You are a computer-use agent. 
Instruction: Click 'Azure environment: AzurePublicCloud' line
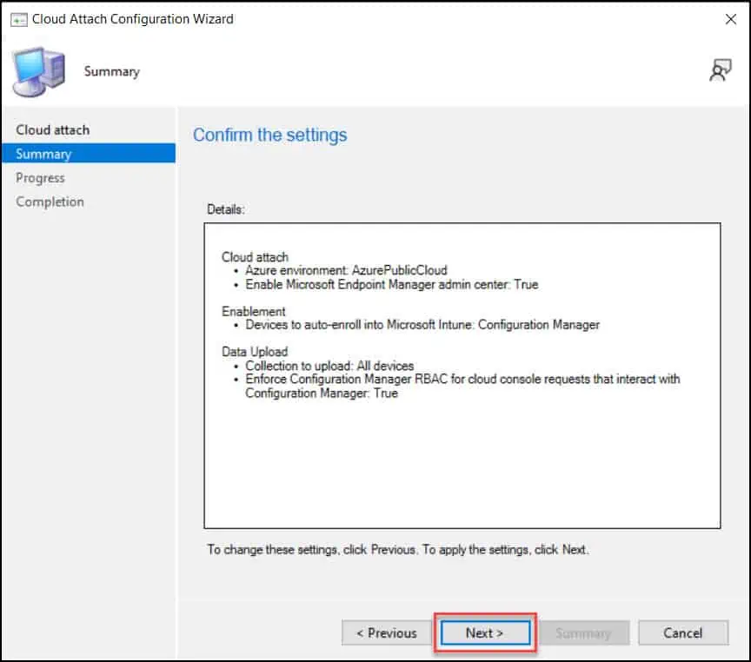(x=346, y=270)
